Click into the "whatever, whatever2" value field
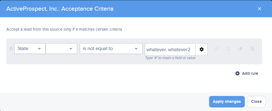This screenshot has width=272, height=111. 170,49
